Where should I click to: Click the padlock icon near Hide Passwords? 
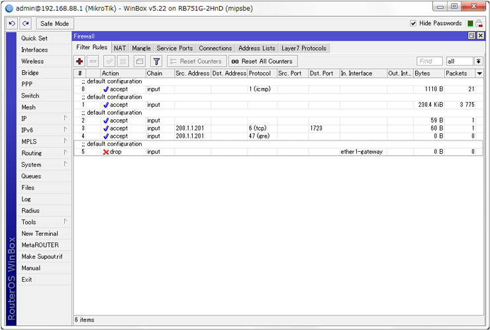pos(479,23)
